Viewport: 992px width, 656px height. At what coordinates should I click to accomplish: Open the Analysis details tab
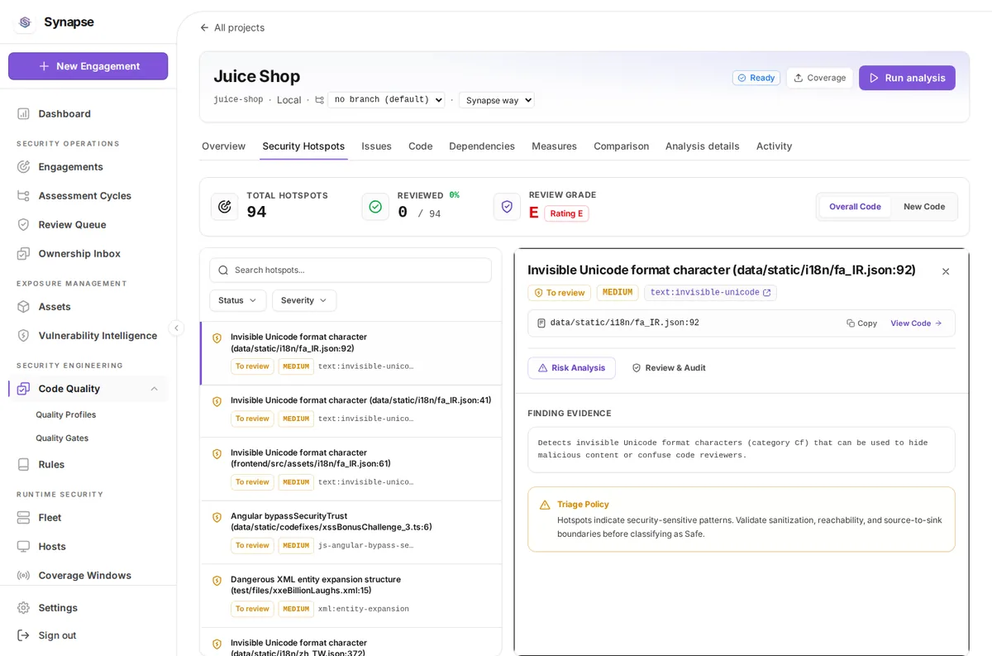click(x=703, y=146)
